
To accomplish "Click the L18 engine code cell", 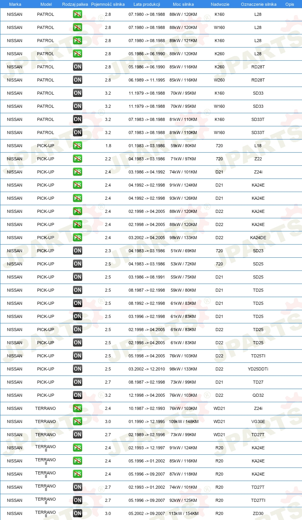I will tap(258, 146).
